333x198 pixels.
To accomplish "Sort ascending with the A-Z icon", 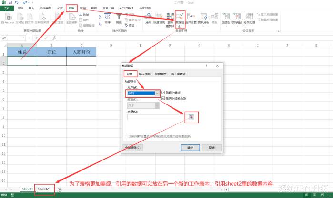I will click(x=101, y=17).
